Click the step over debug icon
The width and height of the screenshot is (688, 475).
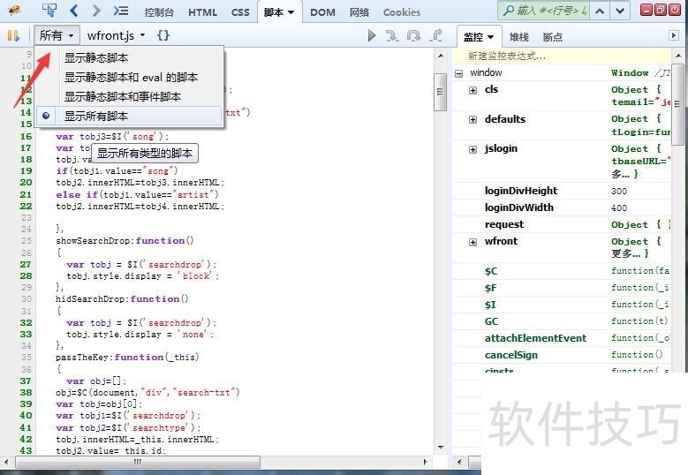pos(414,35)
